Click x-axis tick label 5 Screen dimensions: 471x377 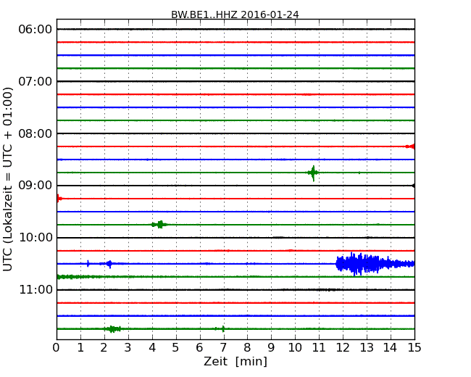(x=176, y=348)
